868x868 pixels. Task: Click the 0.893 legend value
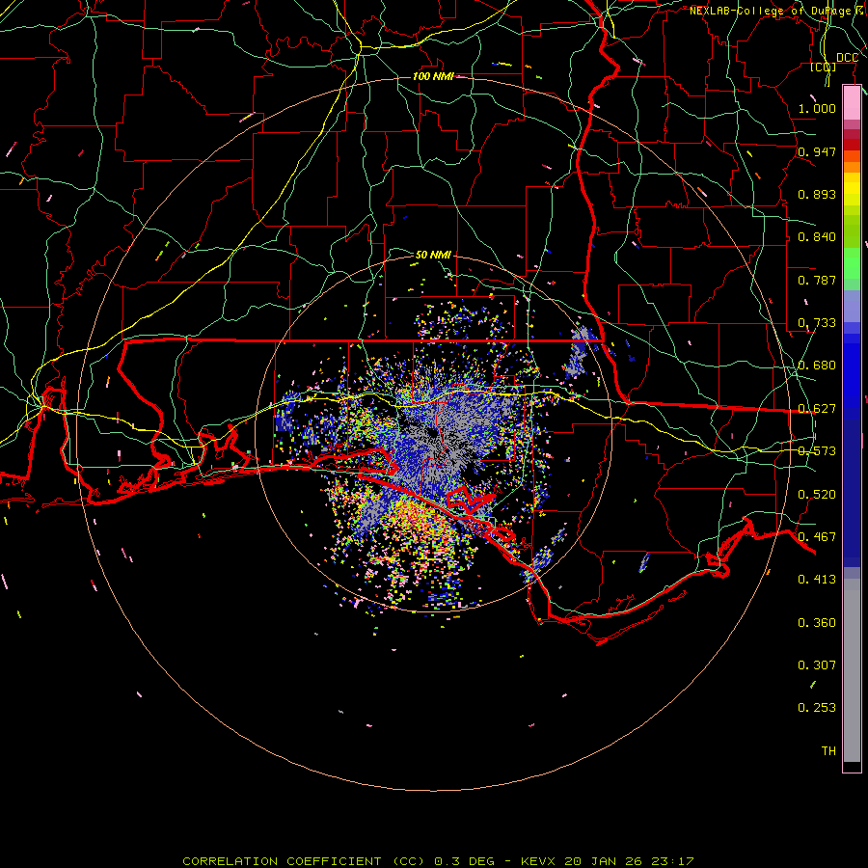pos(817,194)
